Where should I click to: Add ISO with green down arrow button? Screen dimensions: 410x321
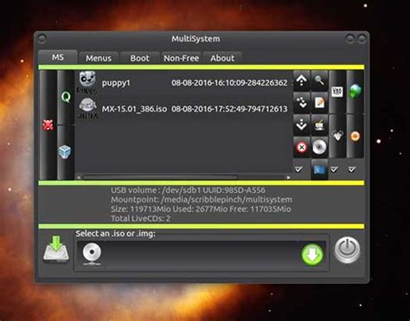coord(312,254)
